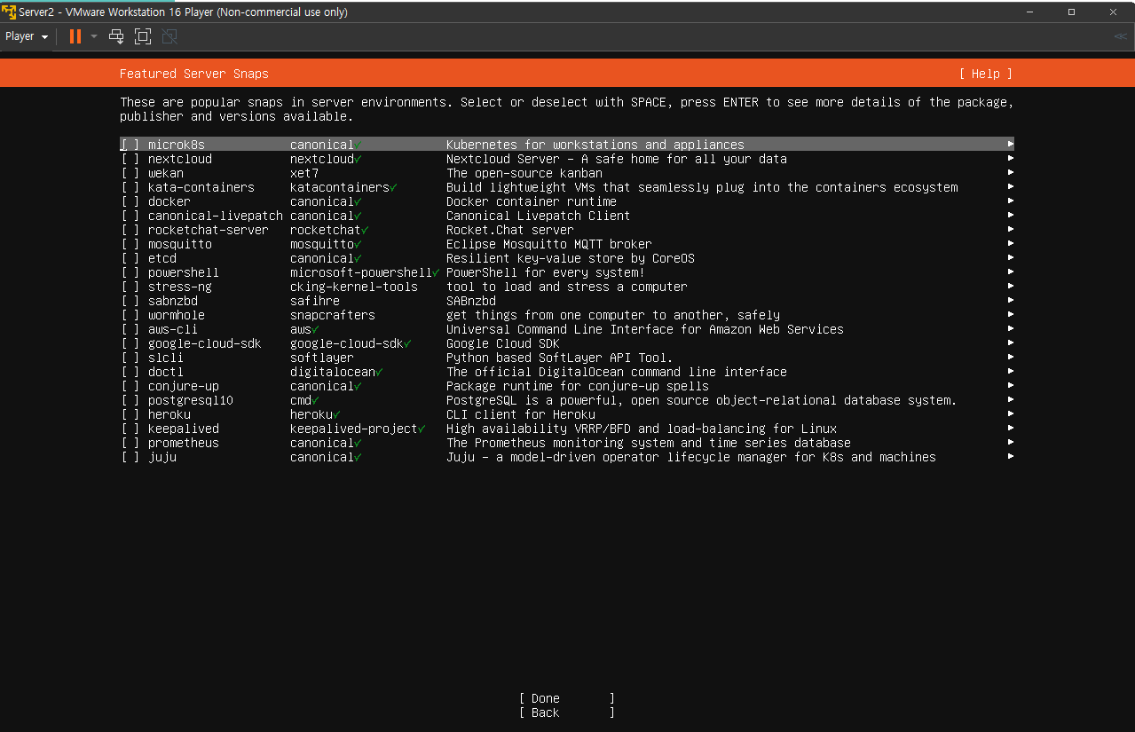Screen dimensions: 1135x732
Task: Click the verified check next to digitalocean
Action: 379,372
